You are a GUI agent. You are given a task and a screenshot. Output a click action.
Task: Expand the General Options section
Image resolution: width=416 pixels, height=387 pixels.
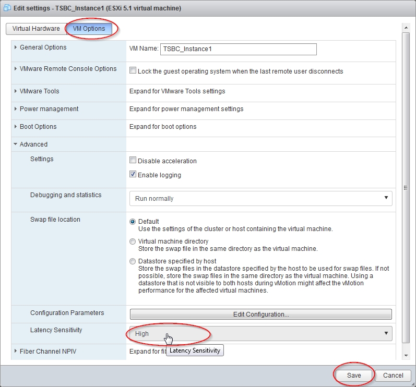(x=43, y=47)
